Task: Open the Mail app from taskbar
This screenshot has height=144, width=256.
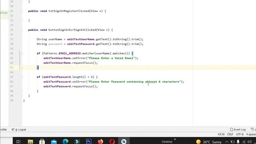Action: click(x=54, y=141)
